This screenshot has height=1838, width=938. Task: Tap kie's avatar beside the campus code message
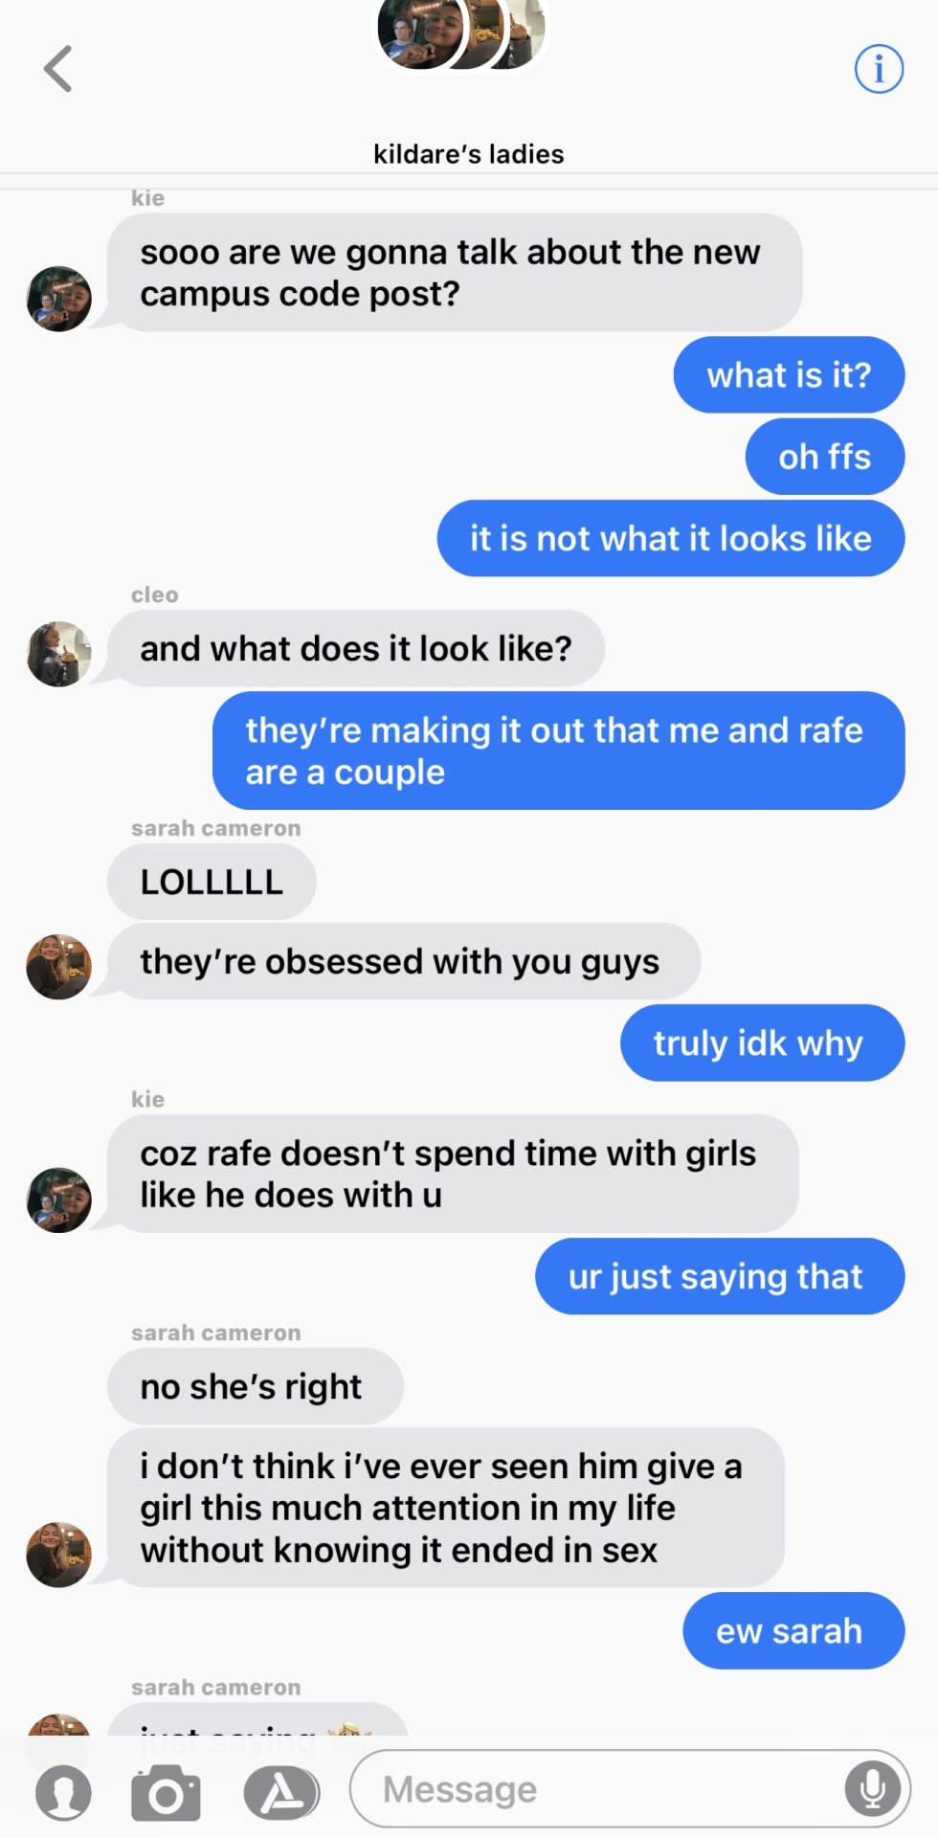[x=58, y=299]
